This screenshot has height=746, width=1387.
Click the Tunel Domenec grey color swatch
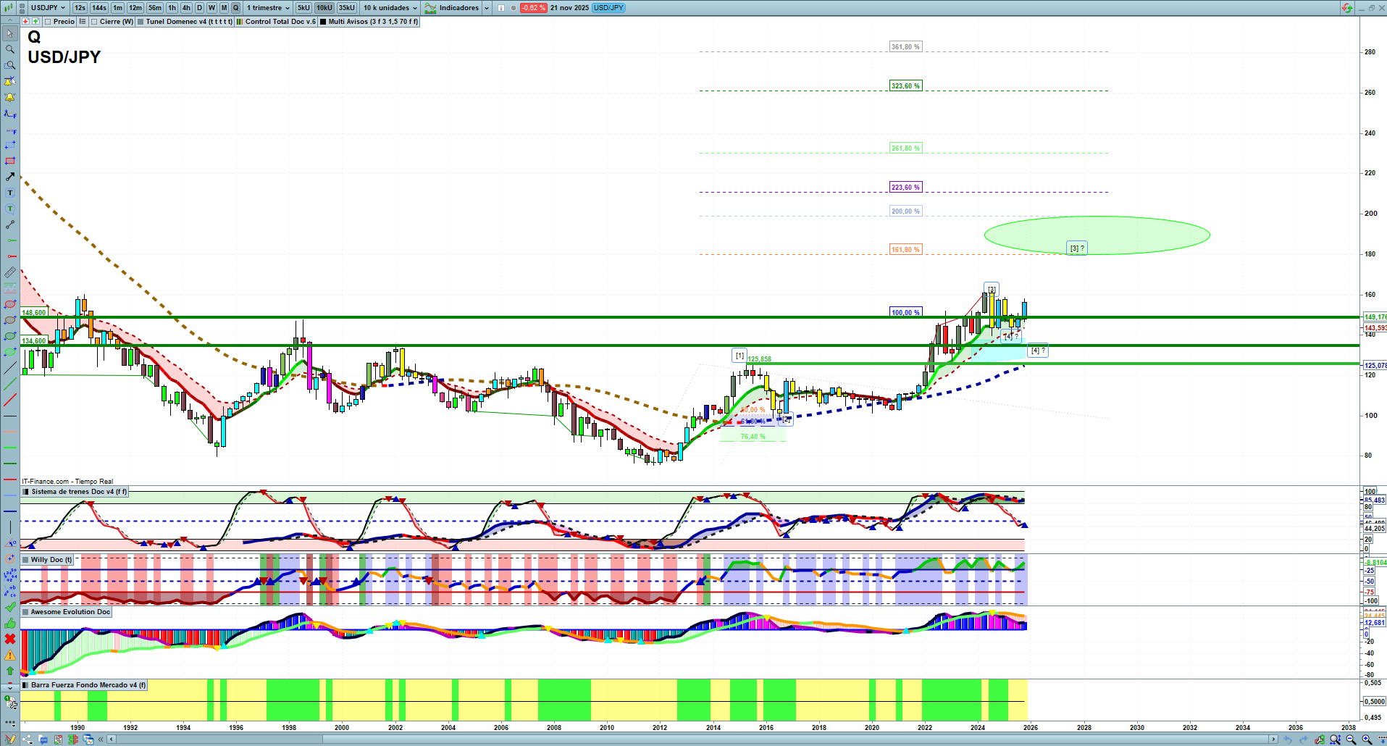click(x=141, y=22)
